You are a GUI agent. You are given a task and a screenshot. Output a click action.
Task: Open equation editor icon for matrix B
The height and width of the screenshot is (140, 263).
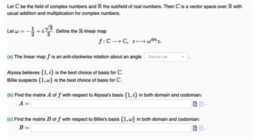(195, 128)
